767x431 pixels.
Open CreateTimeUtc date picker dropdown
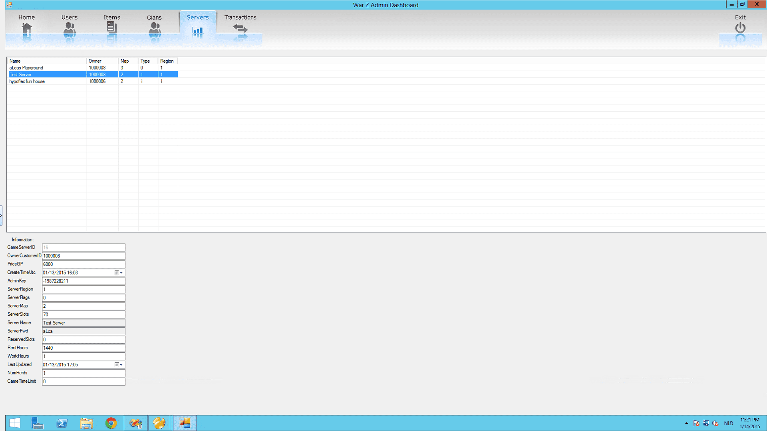coord(119,273)
